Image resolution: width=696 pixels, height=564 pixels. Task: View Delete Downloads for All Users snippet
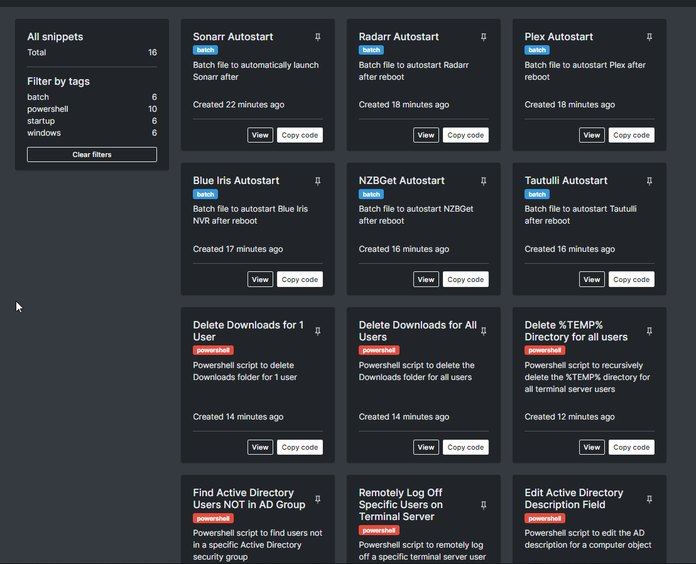point(426,447)
